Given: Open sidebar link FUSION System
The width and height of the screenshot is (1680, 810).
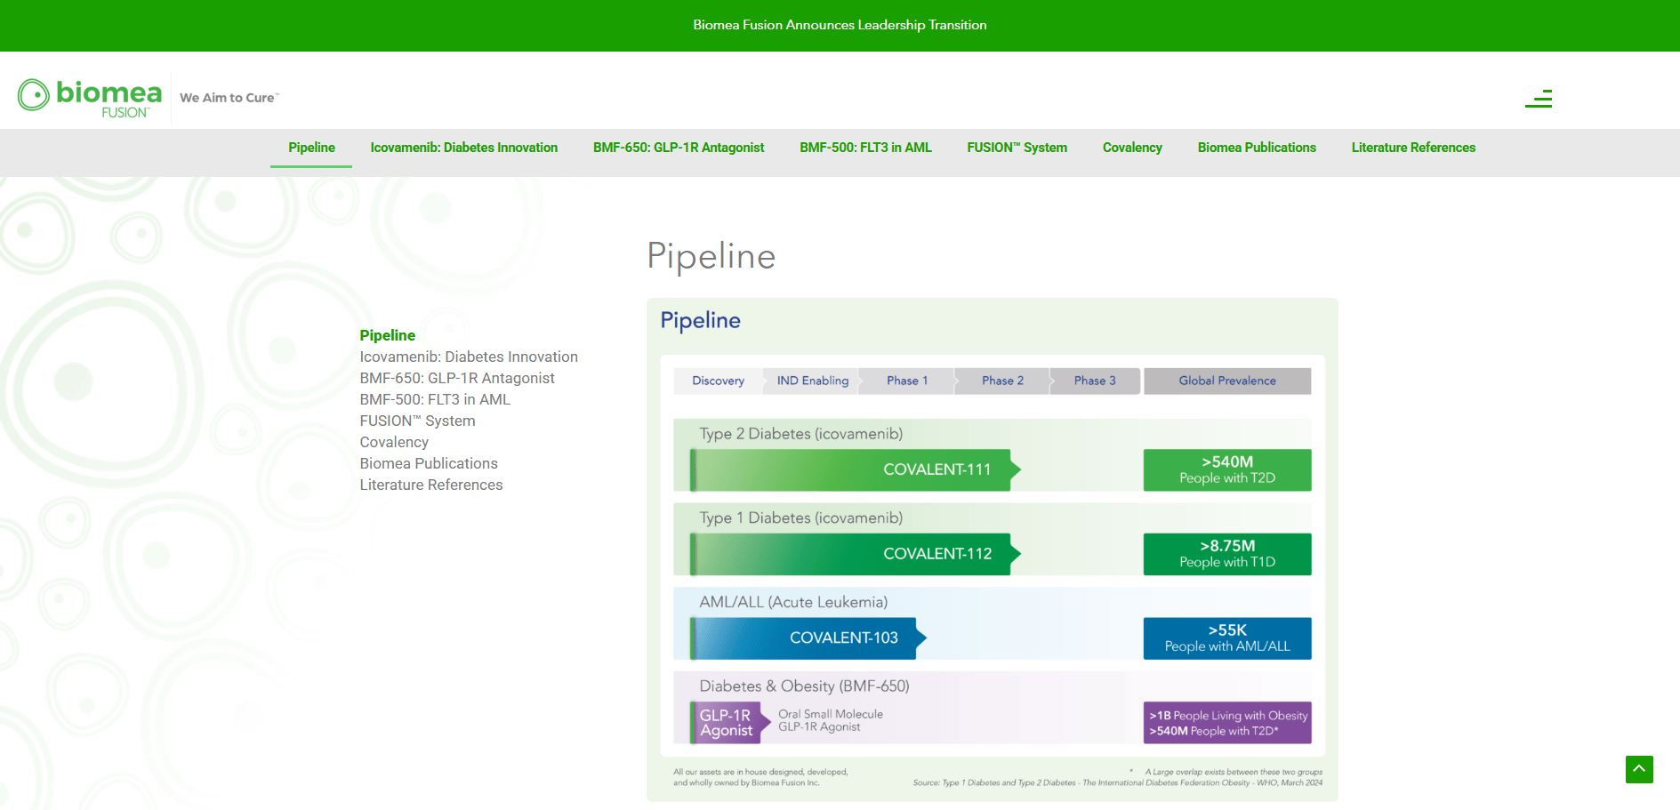Looking at the screenshot, I should [x=417, y=421].
